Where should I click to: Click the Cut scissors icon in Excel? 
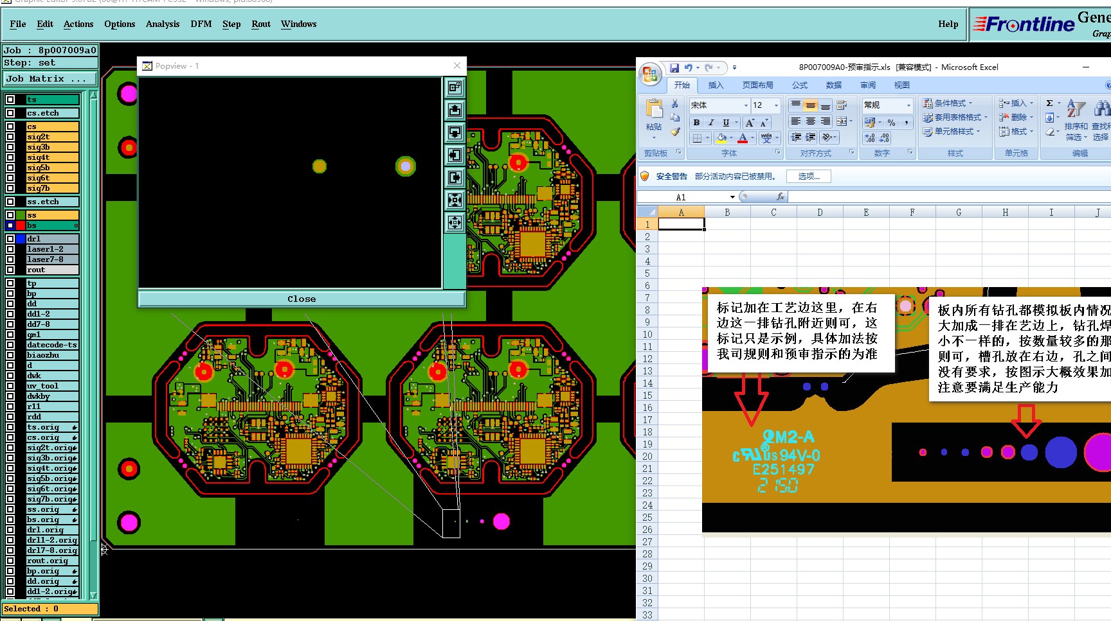(x=674, y=103)
